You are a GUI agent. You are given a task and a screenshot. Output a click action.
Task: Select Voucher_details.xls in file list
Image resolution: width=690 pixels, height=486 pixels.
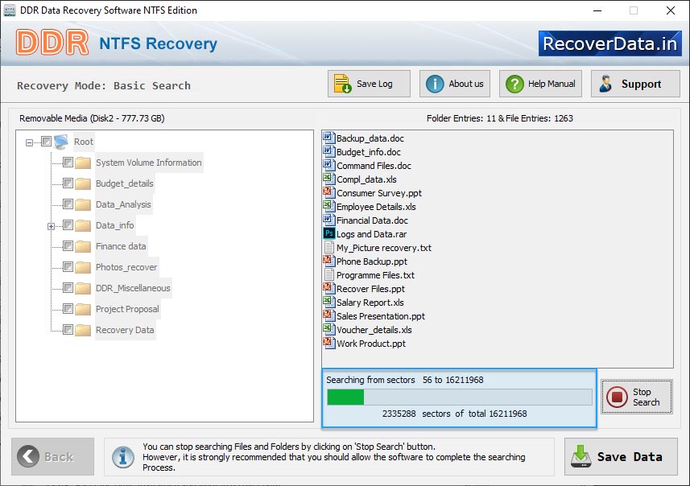(x=374, y=330)
